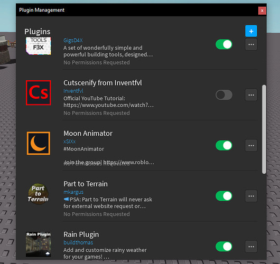Click the Part to Terrain plugin title

click(x=86, y=184)
